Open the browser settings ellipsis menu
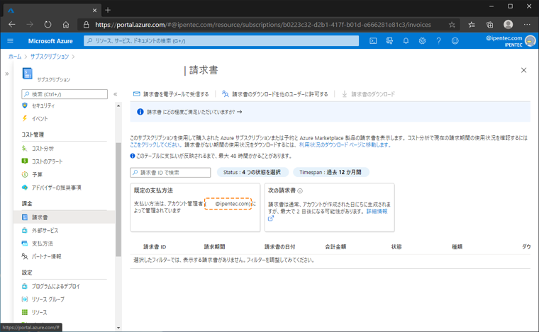The image size is (539, 332). point(527,24)
